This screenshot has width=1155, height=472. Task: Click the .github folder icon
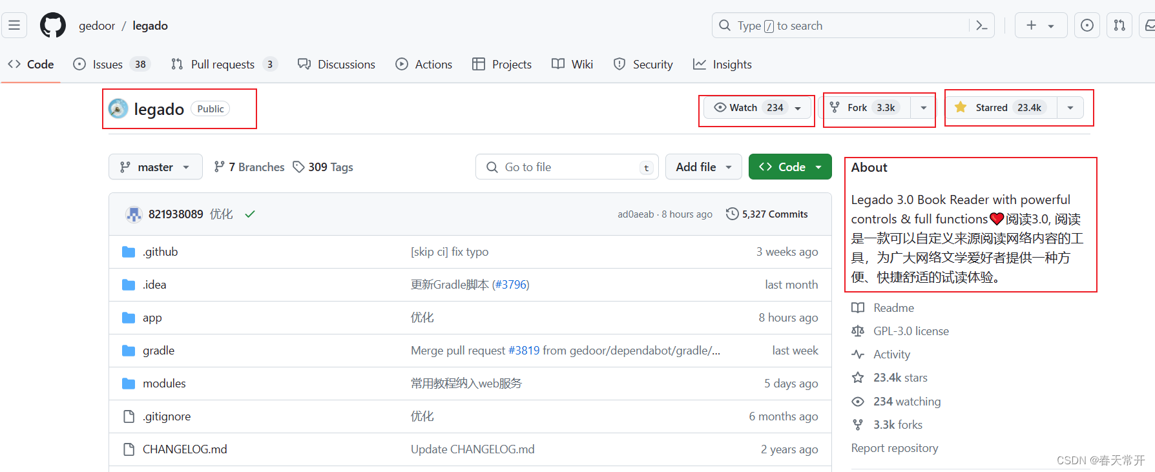129,252
